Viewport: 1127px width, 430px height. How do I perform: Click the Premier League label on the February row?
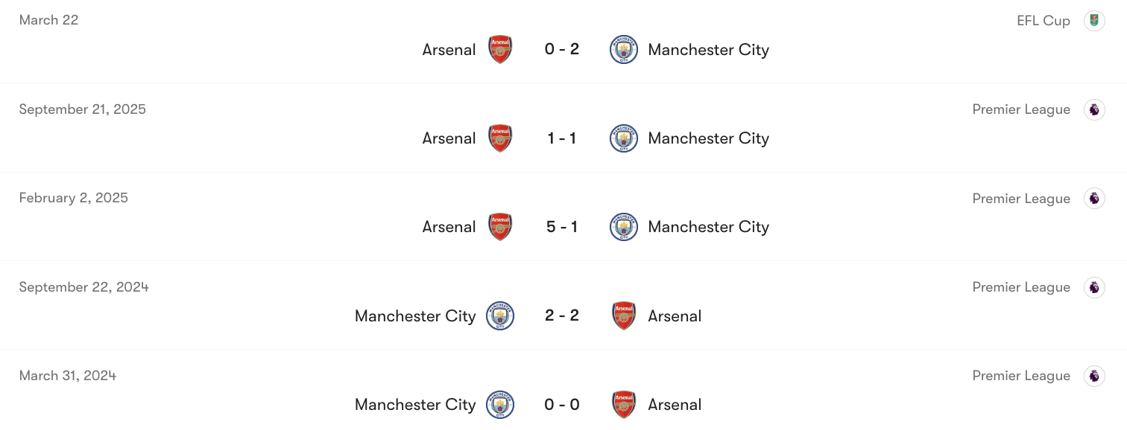tap(1021, 198)
